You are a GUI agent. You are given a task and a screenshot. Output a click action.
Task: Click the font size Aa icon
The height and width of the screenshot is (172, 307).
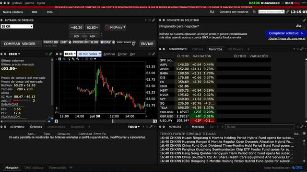212,12
